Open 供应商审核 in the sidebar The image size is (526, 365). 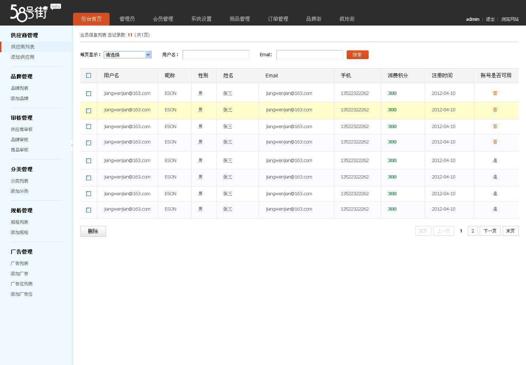(x=22, y=129)
